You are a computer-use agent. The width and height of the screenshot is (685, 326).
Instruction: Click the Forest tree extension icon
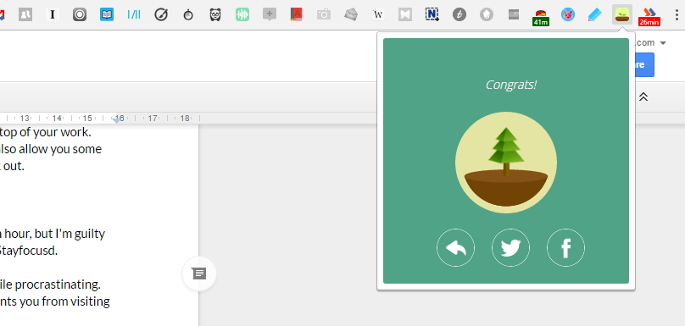[622, 14]
